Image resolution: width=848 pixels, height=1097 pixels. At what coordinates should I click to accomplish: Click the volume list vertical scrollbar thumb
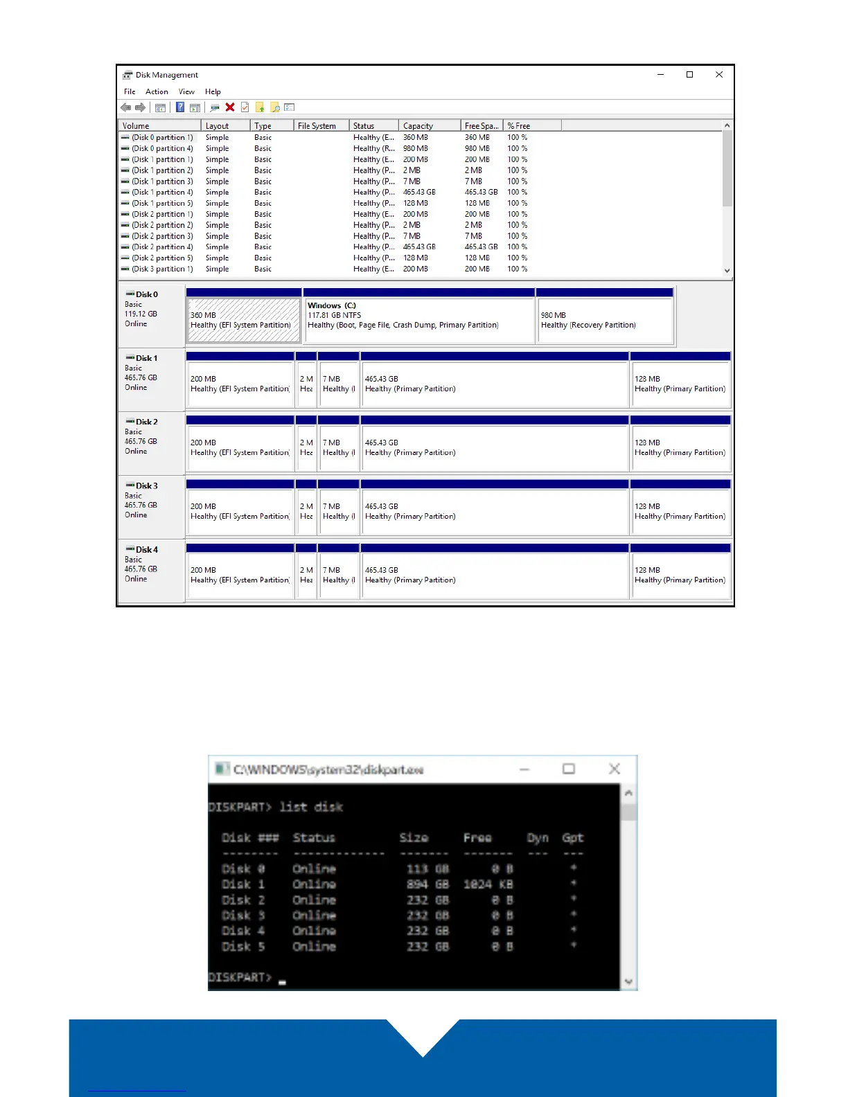(x=727, y=168)
